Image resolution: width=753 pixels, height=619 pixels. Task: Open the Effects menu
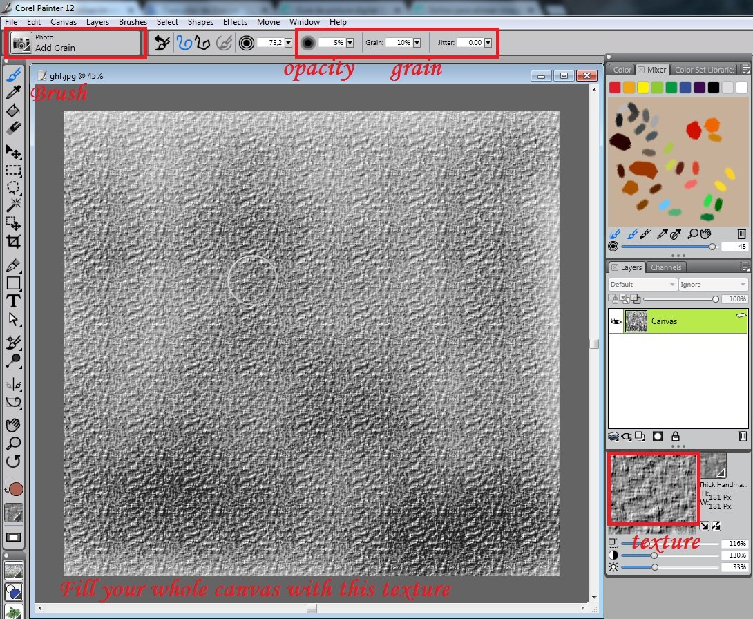coord(235,22)
